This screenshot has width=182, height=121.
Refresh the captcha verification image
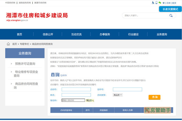coord(90,100)
